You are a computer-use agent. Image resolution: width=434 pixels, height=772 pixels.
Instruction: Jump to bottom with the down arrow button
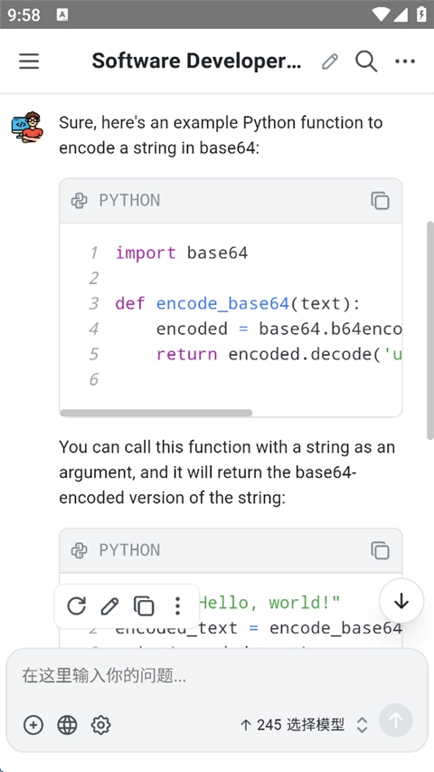(x=401, y=601)
